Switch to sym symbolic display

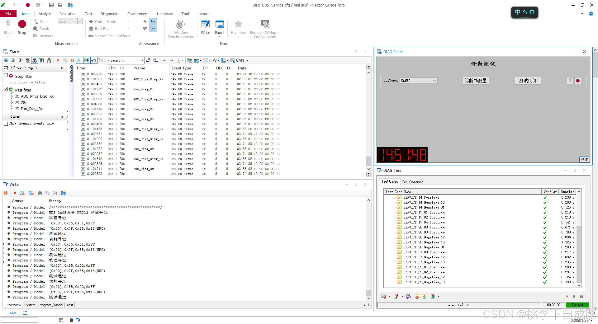coord(145,28)
